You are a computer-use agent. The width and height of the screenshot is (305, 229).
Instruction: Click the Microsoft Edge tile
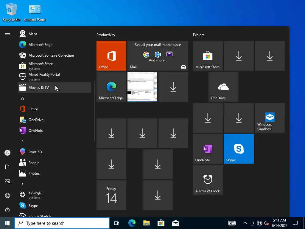111,87
